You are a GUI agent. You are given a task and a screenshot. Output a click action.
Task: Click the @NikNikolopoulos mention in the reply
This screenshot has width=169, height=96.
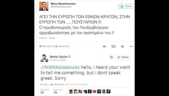click(x=60, y=67)
